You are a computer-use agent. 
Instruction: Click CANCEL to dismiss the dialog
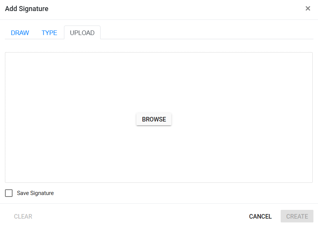click(x=260, y=216)
